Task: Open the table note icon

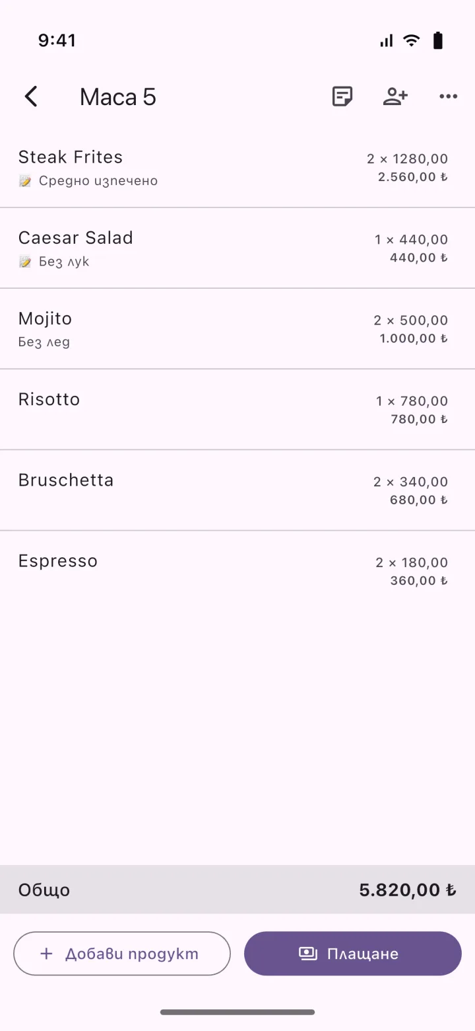Action: pos(342,96)
